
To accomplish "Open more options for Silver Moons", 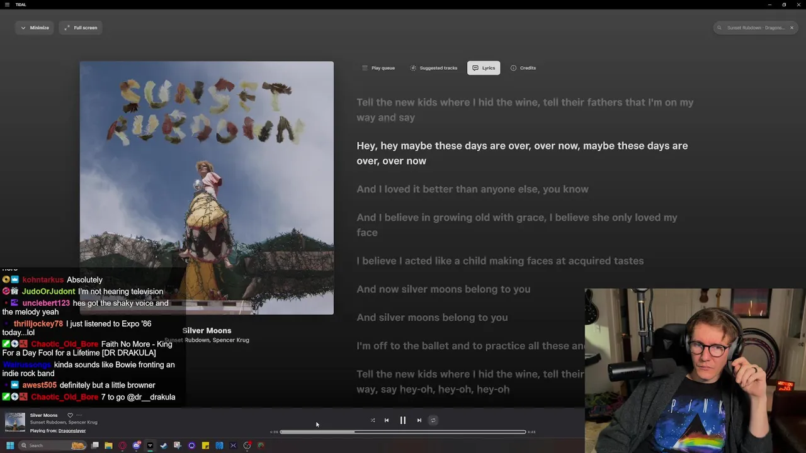I will click(79, 415).
